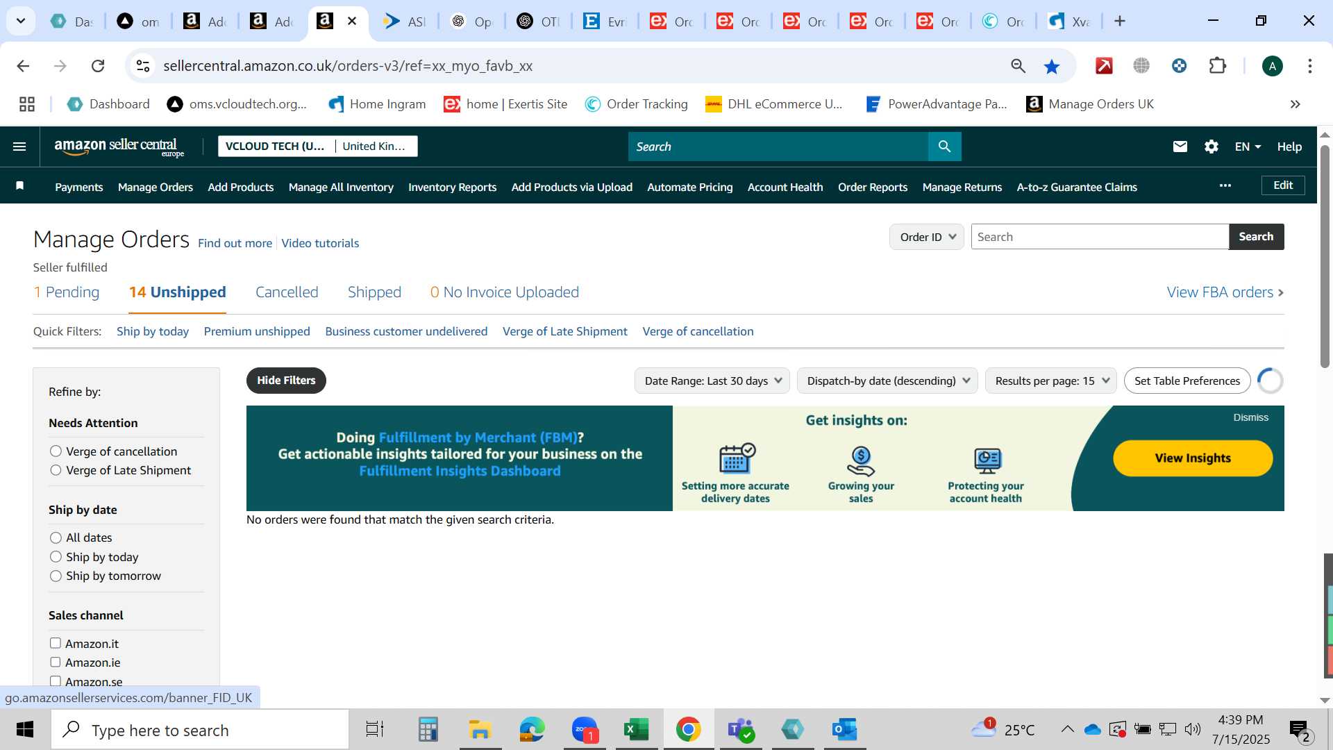Dismiss the FBM insights banner
The image size is (1333, 750).
point(1250,417)
